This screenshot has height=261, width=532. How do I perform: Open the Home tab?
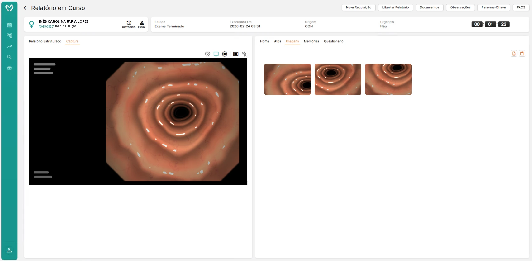(264, 41)
